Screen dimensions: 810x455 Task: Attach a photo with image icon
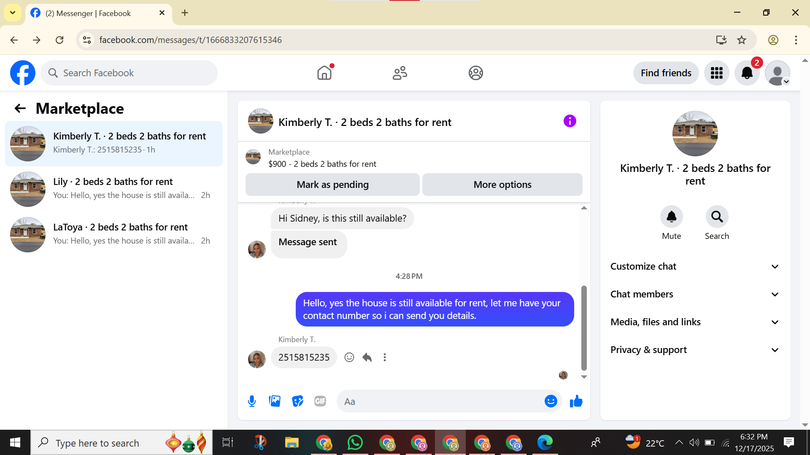coord(275,401)
